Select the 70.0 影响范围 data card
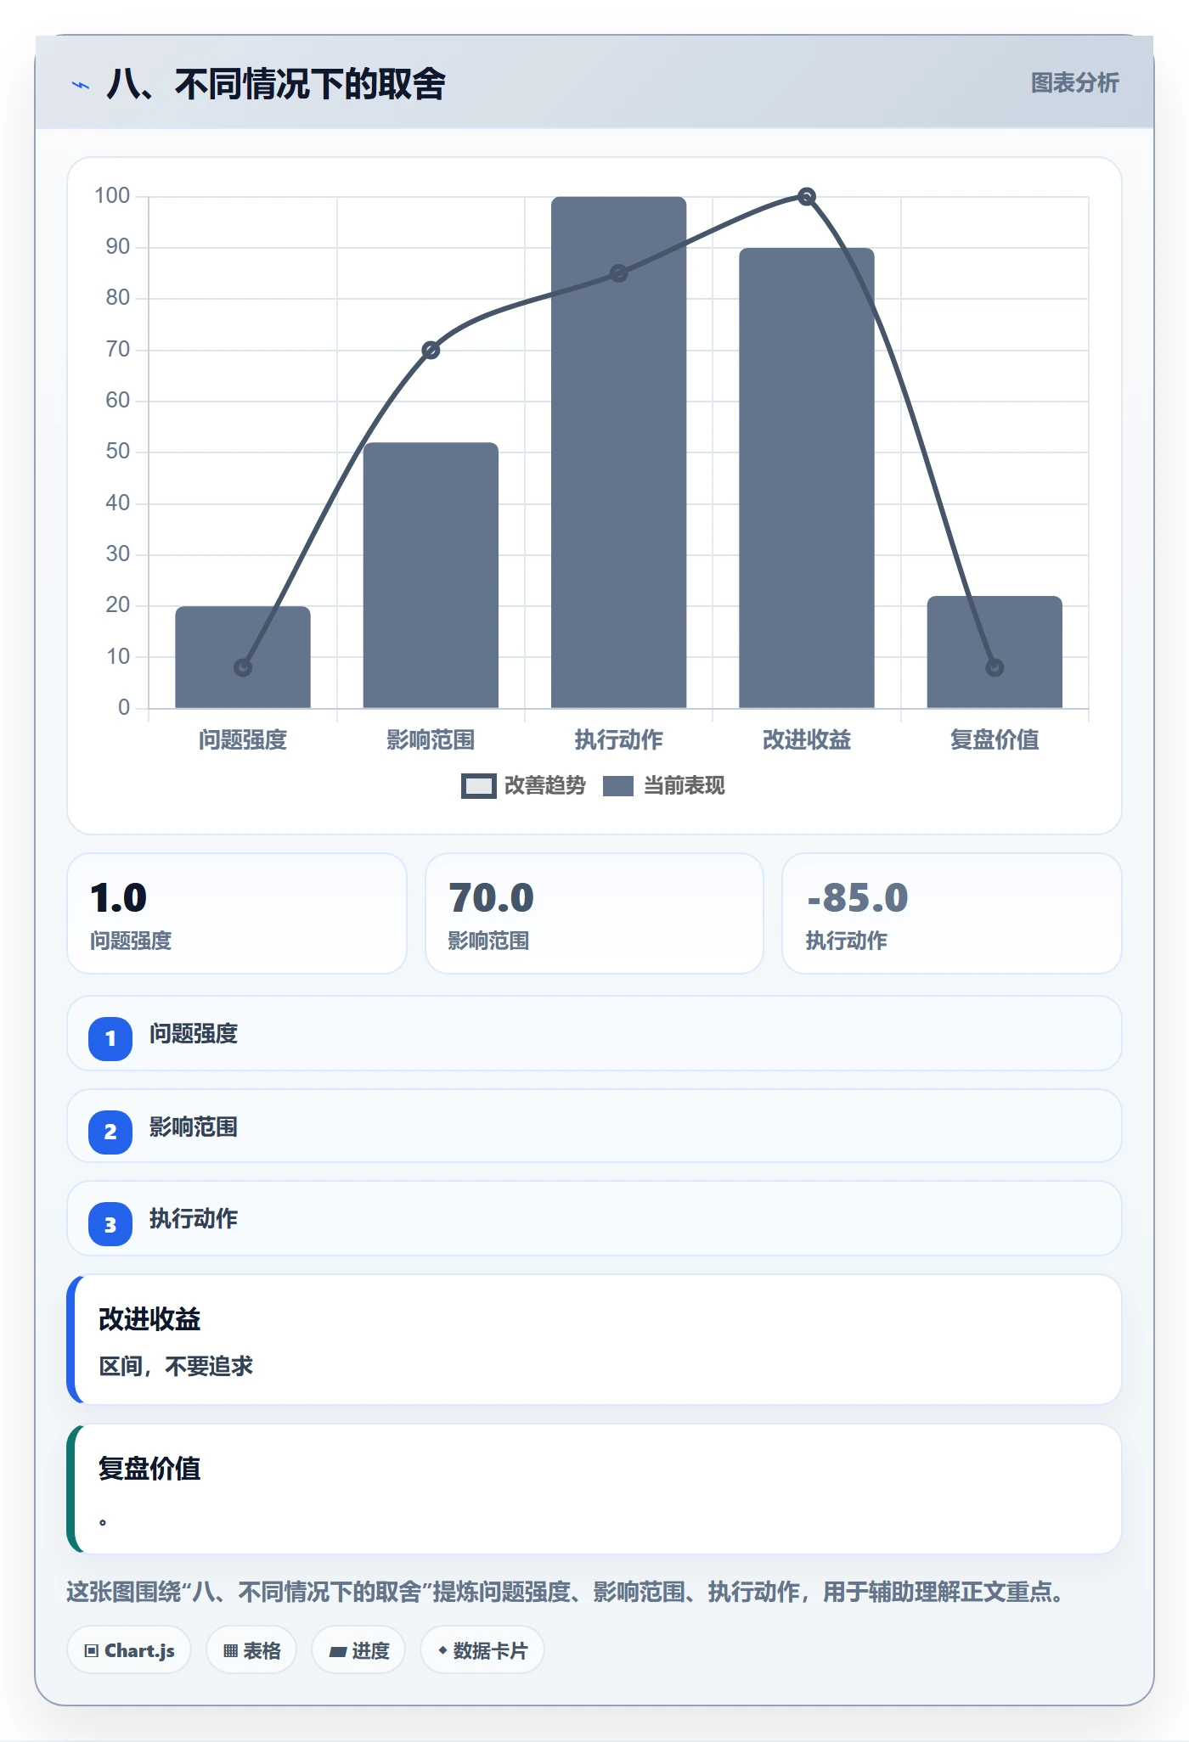Image resolution: width=1189 pixels, height=1742 pixels. (x=594, y=913)
